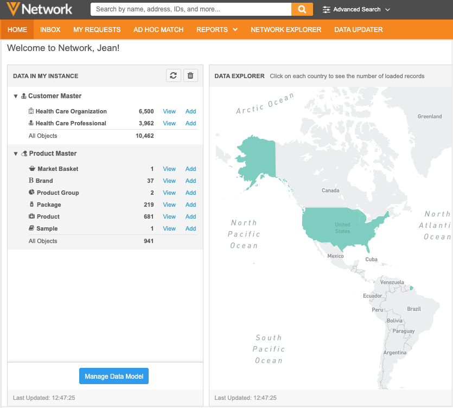This screenshot has height=408, width=453.
Task: Click the Product Master group icon
Action: coord(24,154)
